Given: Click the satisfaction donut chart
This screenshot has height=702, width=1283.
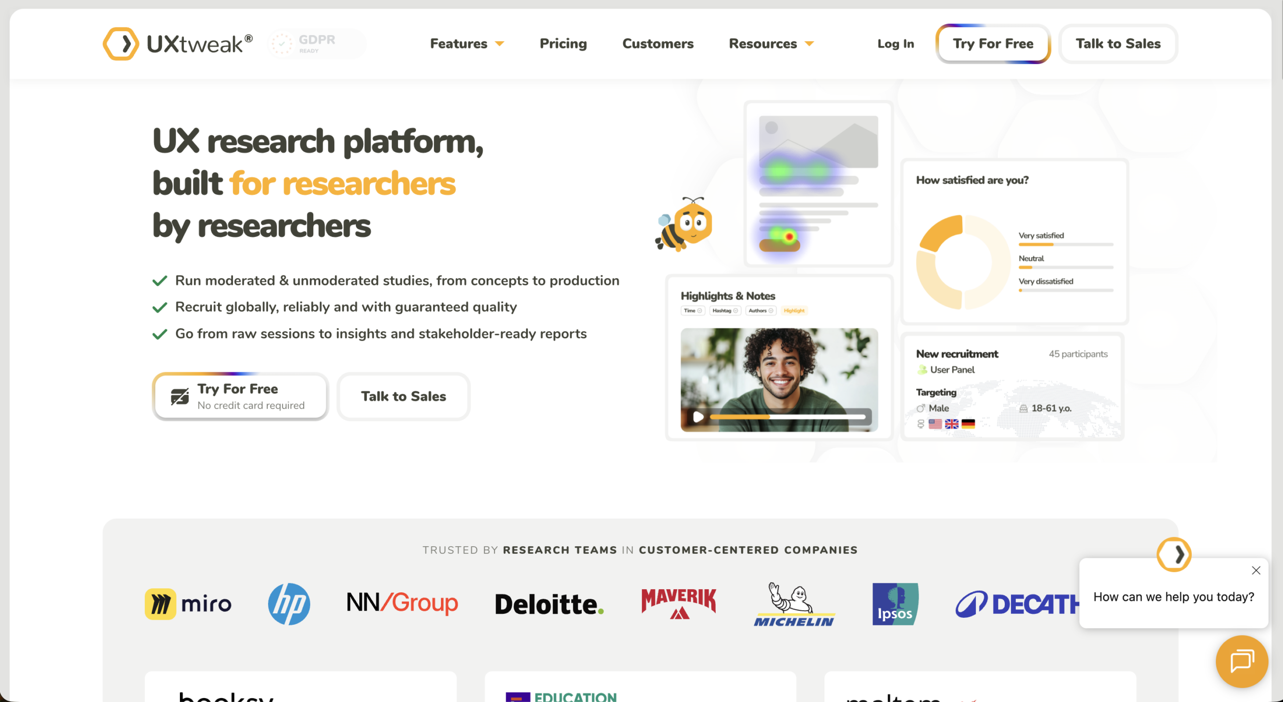Looking at the screenshot, I should (x=963, y=262).
